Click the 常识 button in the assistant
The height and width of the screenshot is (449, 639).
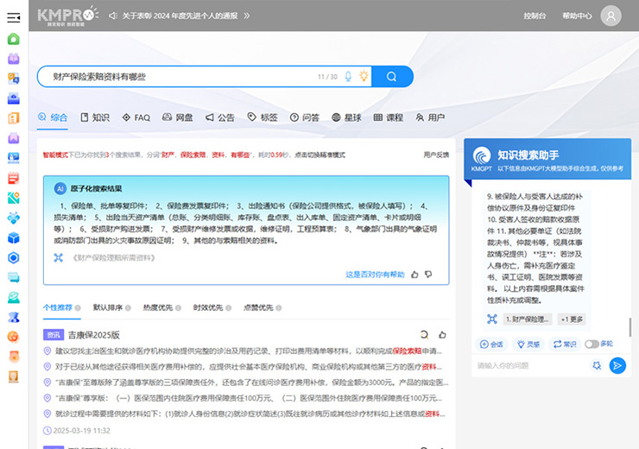565,345
